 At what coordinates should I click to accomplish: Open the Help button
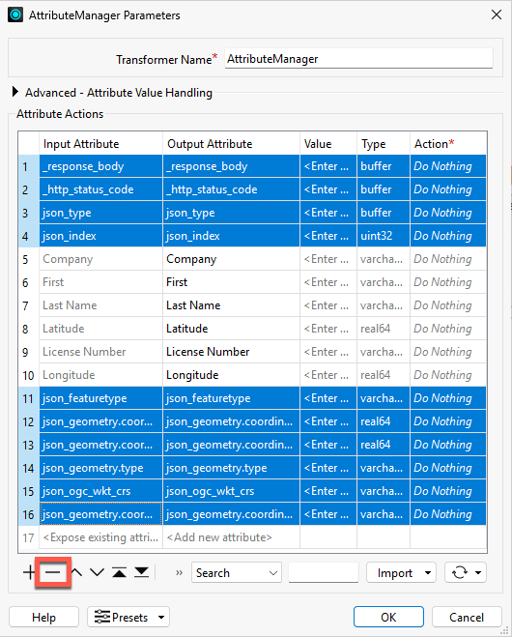coord(43,617)
